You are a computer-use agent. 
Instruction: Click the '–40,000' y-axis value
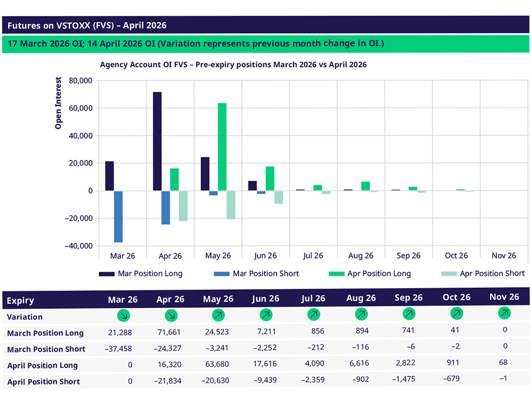pos(79,246)
